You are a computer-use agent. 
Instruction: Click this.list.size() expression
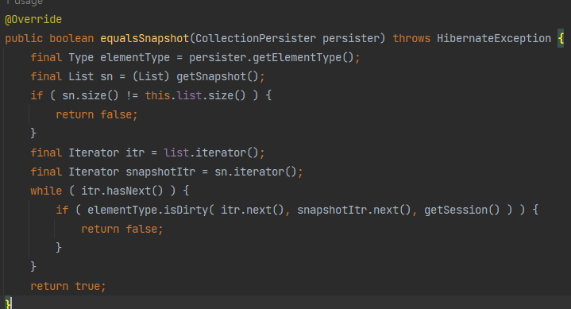pos(195,95)
